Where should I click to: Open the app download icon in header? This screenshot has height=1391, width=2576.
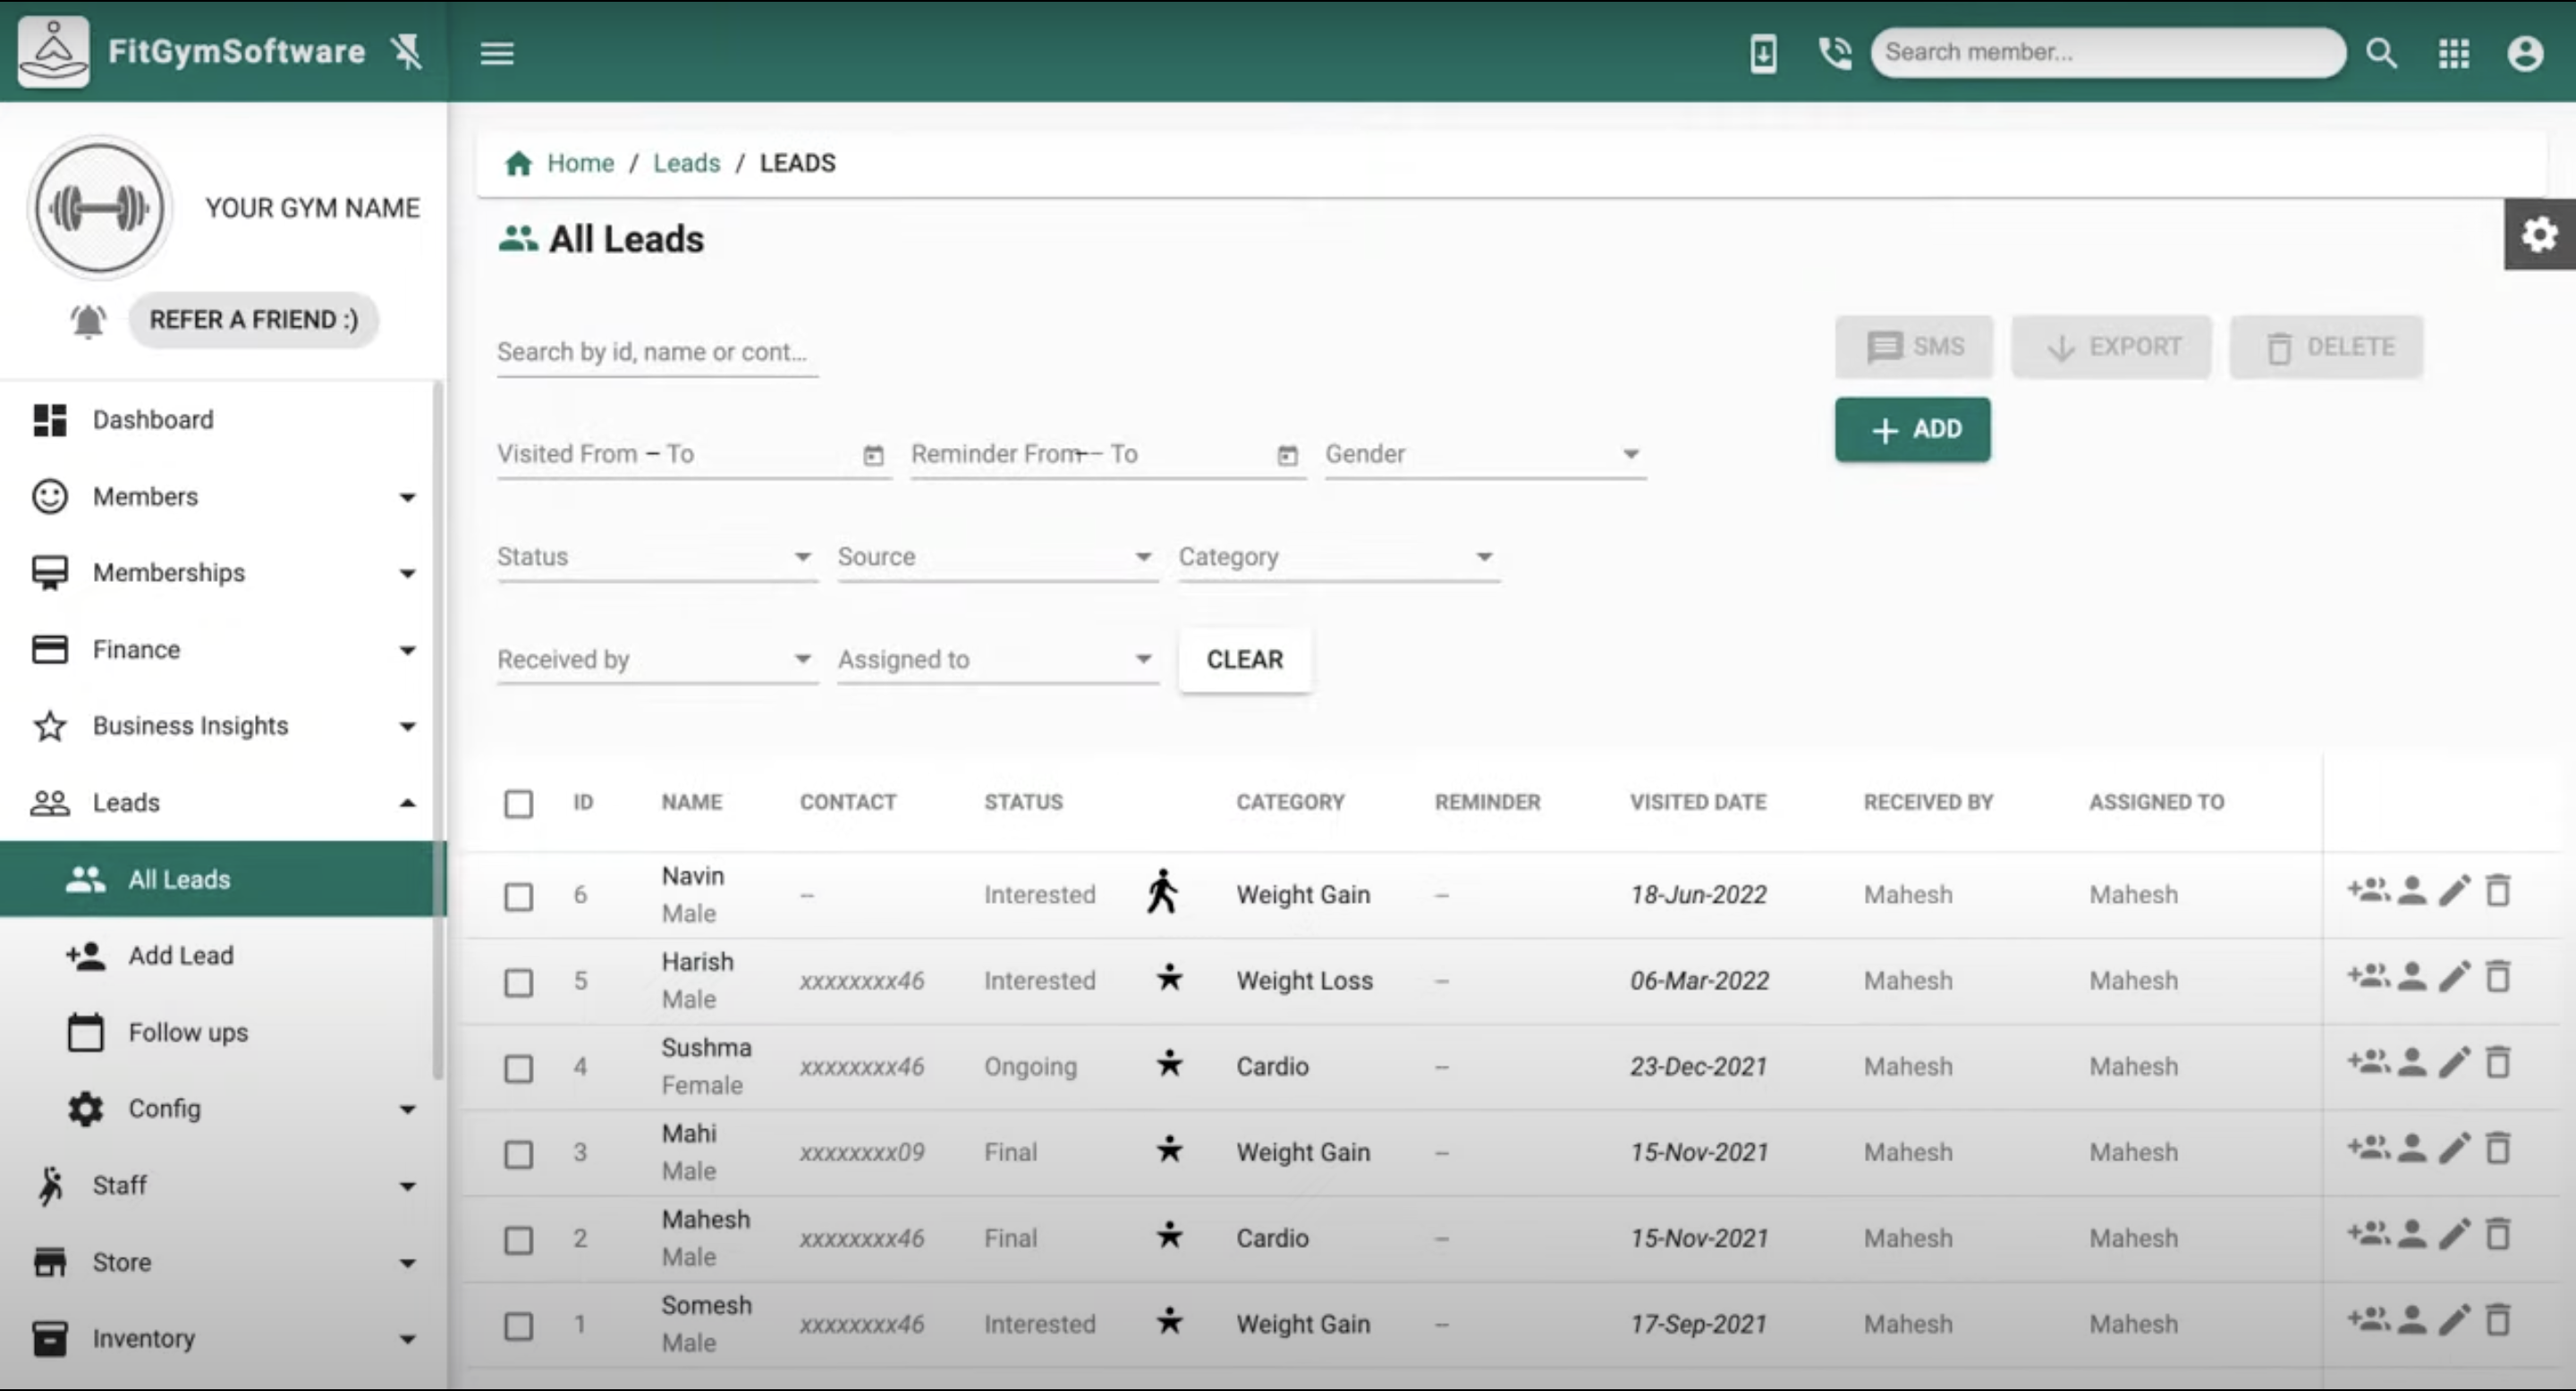[1763, 53]
